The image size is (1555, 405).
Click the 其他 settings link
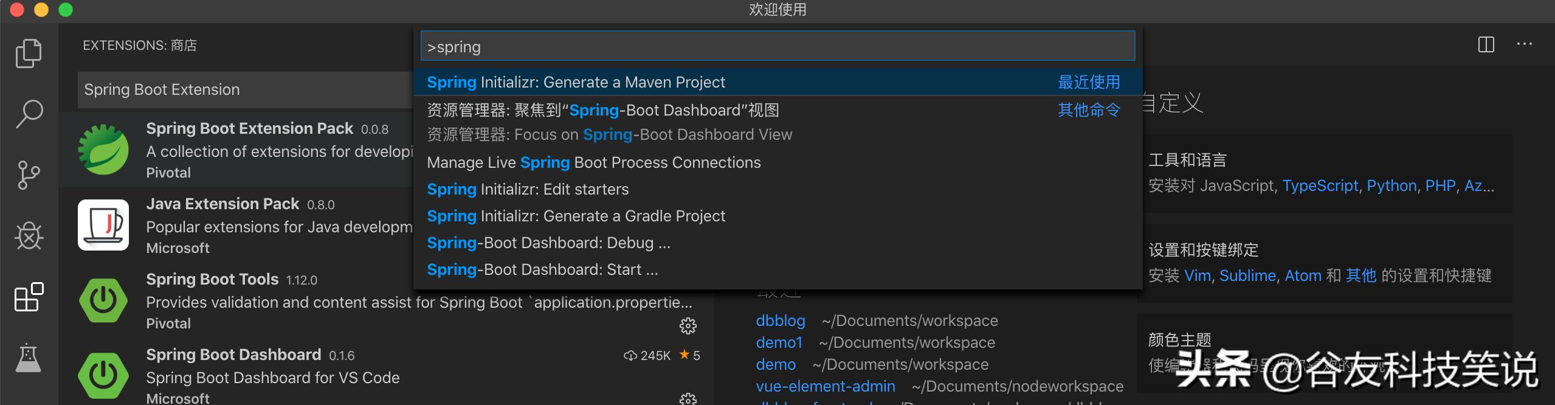(1360, 275)
